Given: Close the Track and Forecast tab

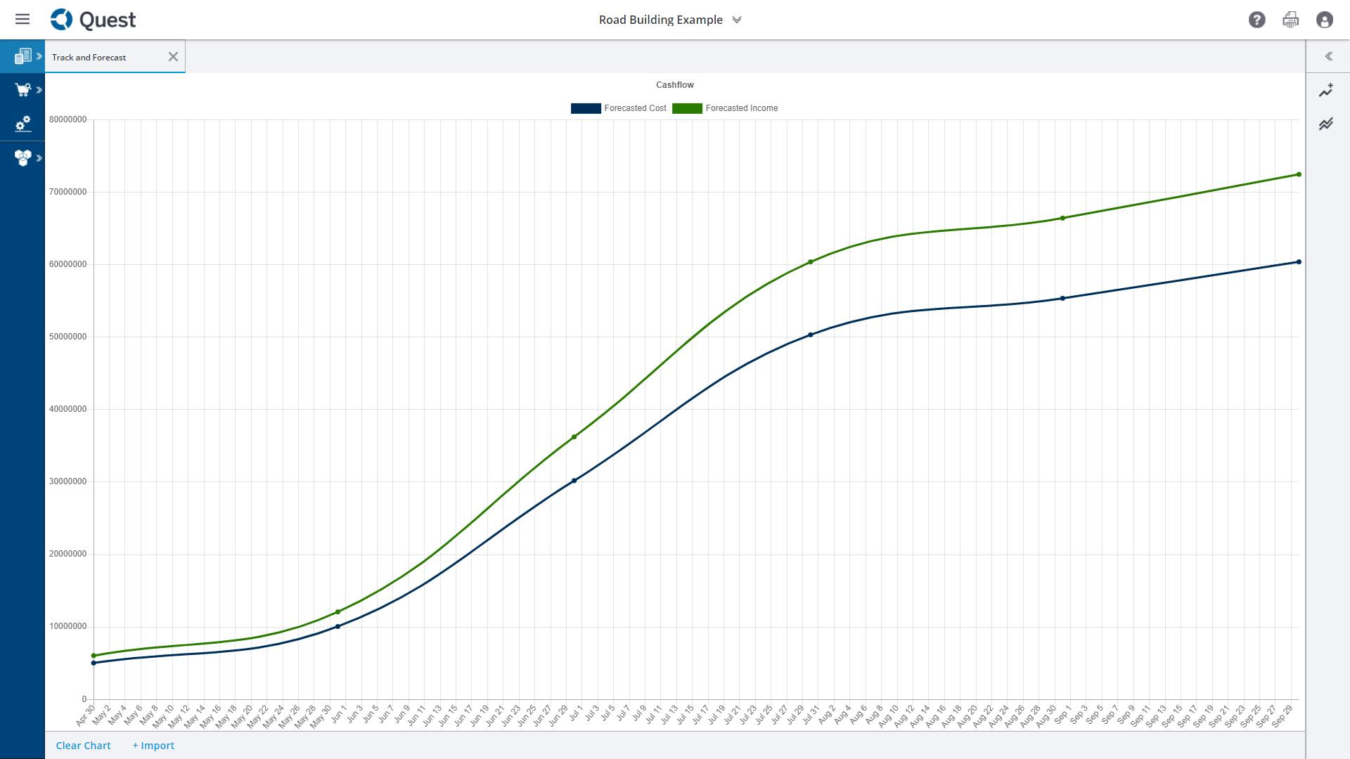Looking at the screenshot, I should pyautogui.click(x=173, y=56).
